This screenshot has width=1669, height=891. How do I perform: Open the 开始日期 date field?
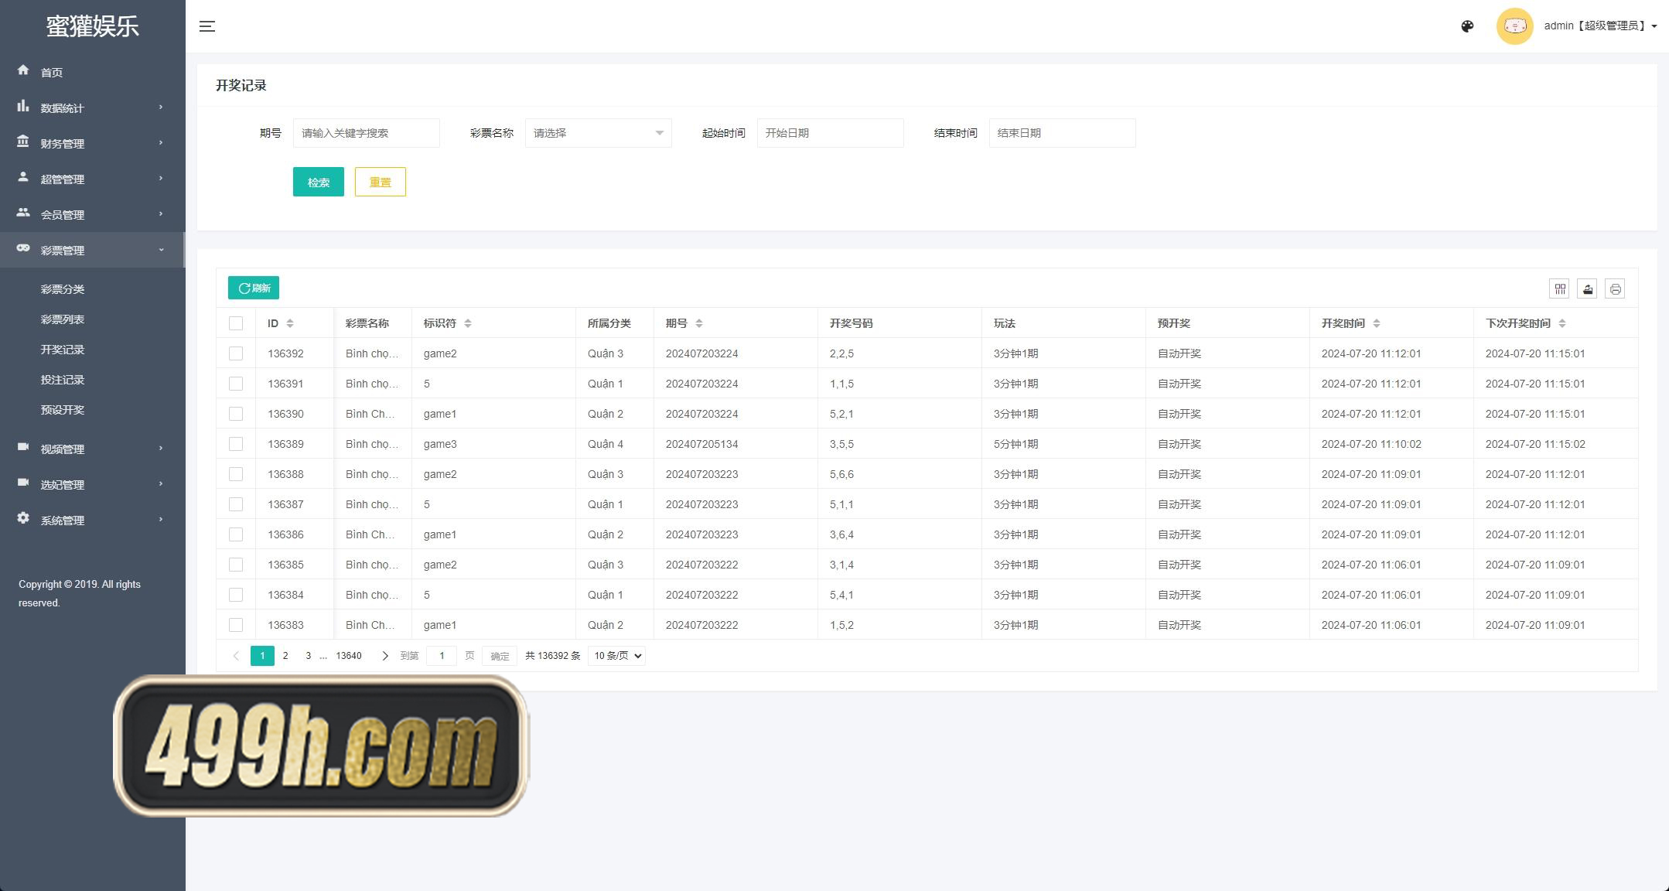click(x=830, y=133)
